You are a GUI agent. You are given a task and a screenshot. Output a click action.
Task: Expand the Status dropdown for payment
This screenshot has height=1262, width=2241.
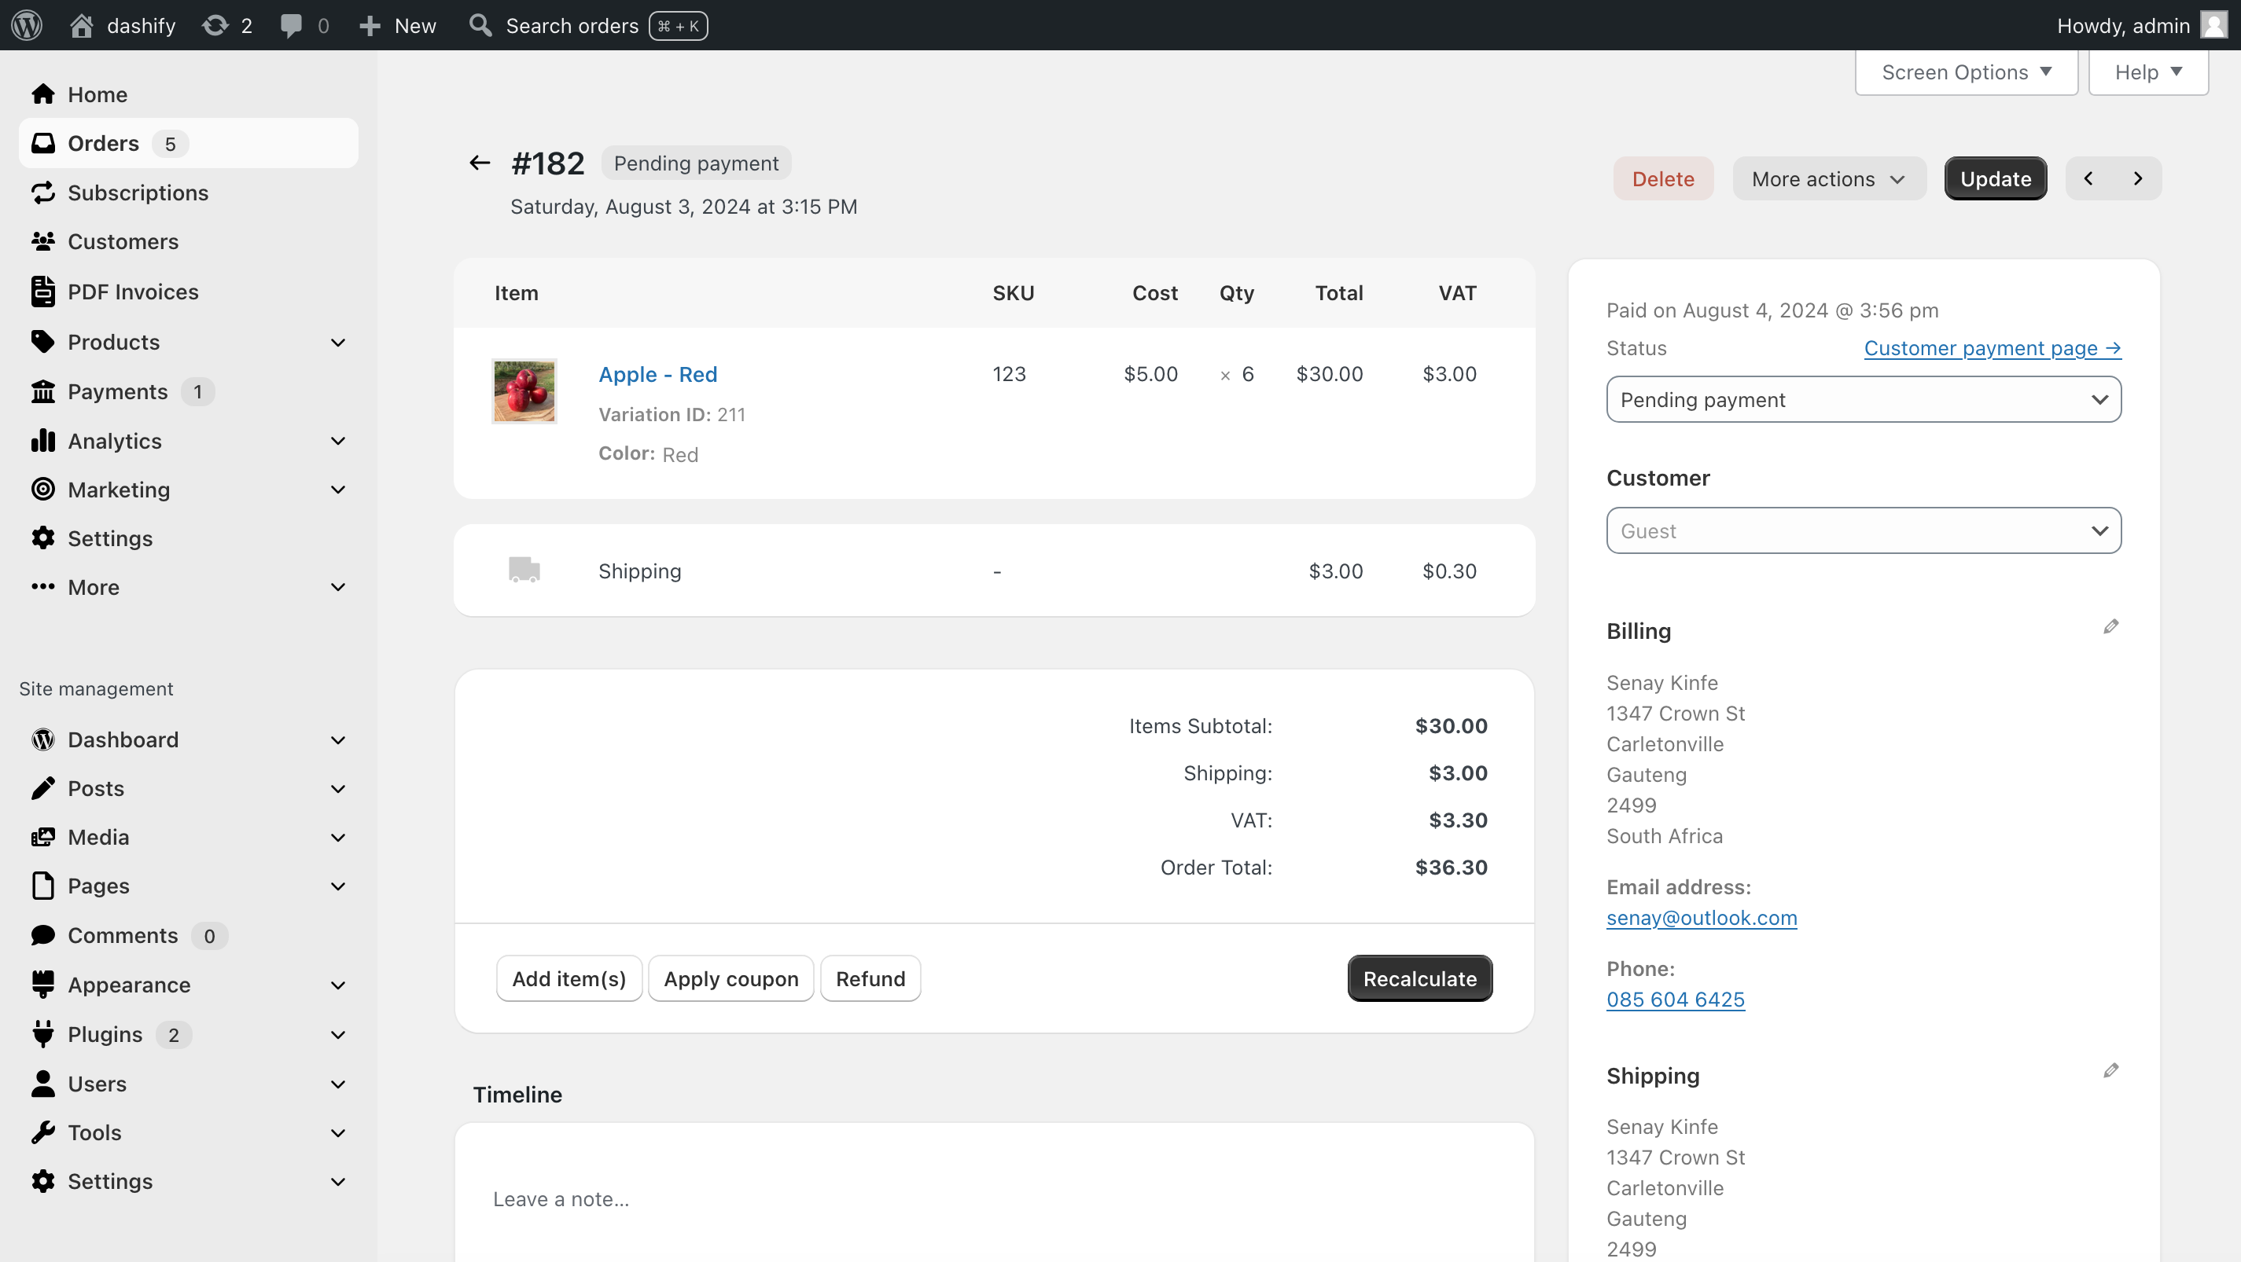(x=1862, y=398)
